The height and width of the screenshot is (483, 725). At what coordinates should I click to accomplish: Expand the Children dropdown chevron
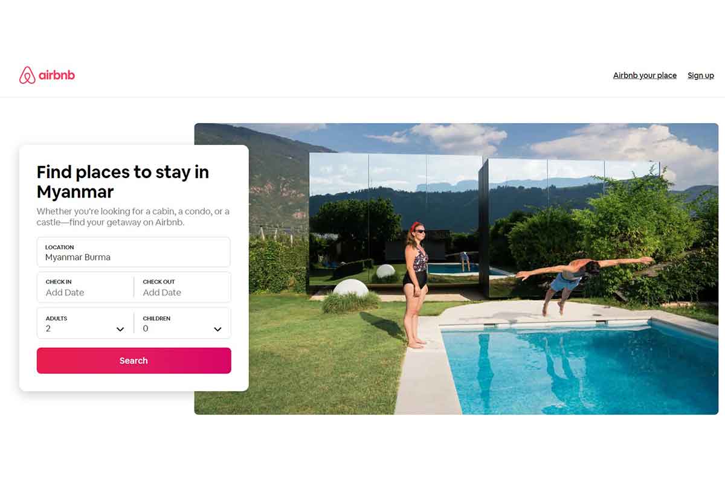pos(217,329)
